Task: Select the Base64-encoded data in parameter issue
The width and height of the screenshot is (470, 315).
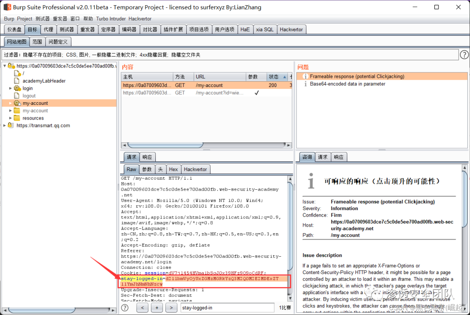Action: [382, 84]
